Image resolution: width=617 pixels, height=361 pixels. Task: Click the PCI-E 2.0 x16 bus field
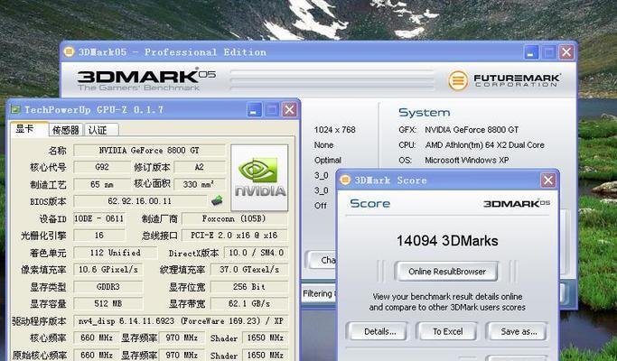pyautogui.click(x=235, y=236)
